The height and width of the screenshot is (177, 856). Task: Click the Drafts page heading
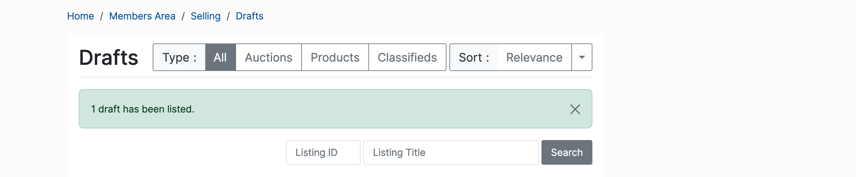108,57
